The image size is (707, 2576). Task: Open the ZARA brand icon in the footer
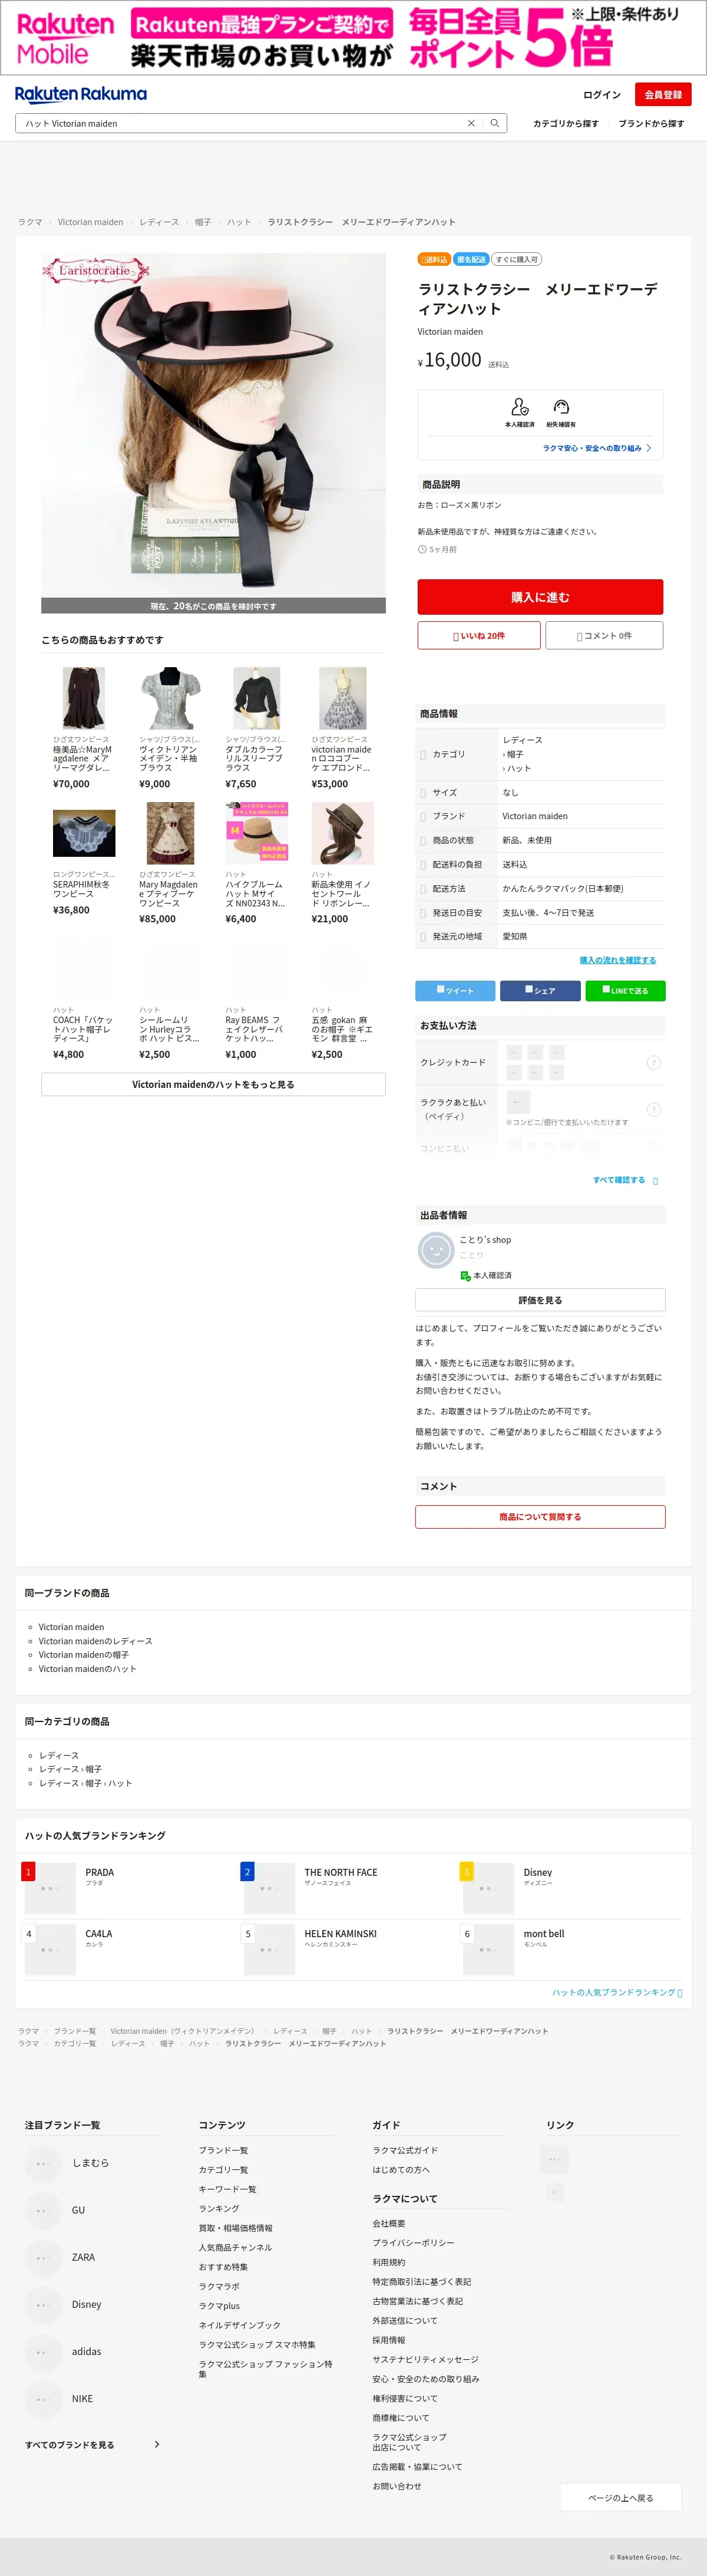43,2257
